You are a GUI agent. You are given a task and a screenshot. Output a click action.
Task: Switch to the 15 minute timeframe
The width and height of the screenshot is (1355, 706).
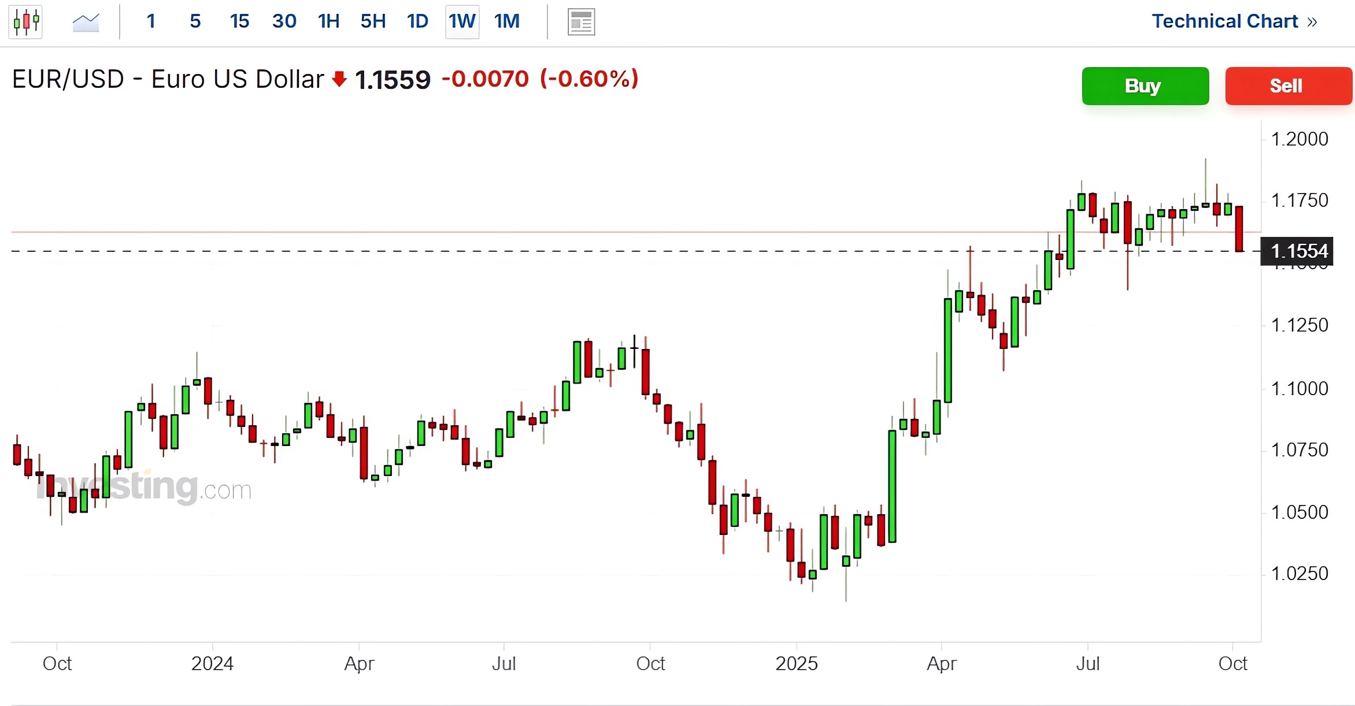click(x=239, y=21)
